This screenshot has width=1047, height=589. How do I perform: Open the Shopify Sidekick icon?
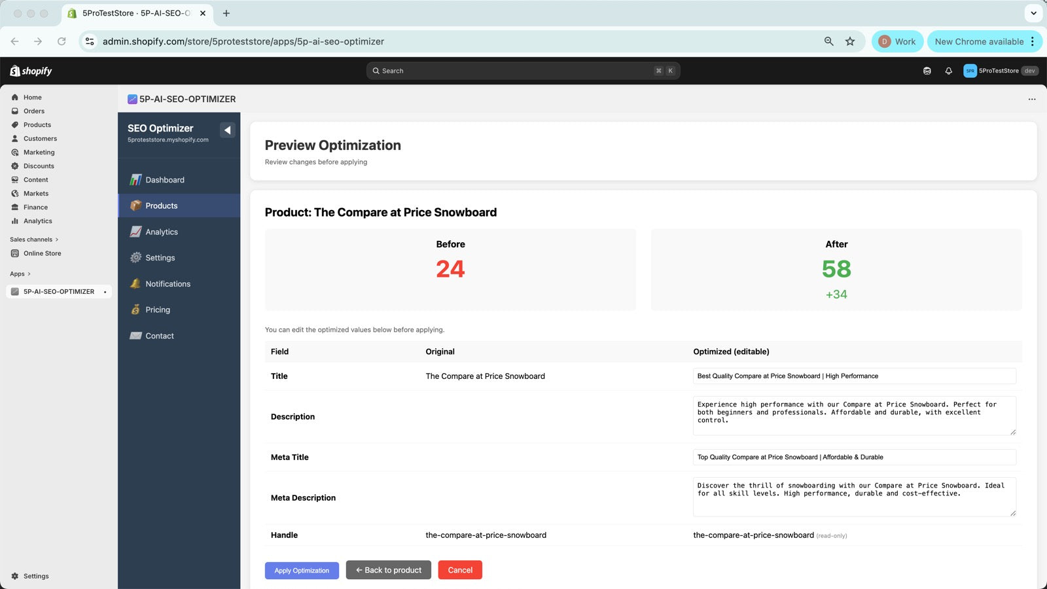click(x=927, y=71)
